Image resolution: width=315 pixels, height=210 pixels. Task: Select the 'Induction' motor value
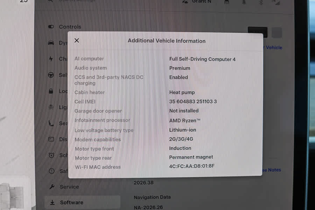click(180, 148)
